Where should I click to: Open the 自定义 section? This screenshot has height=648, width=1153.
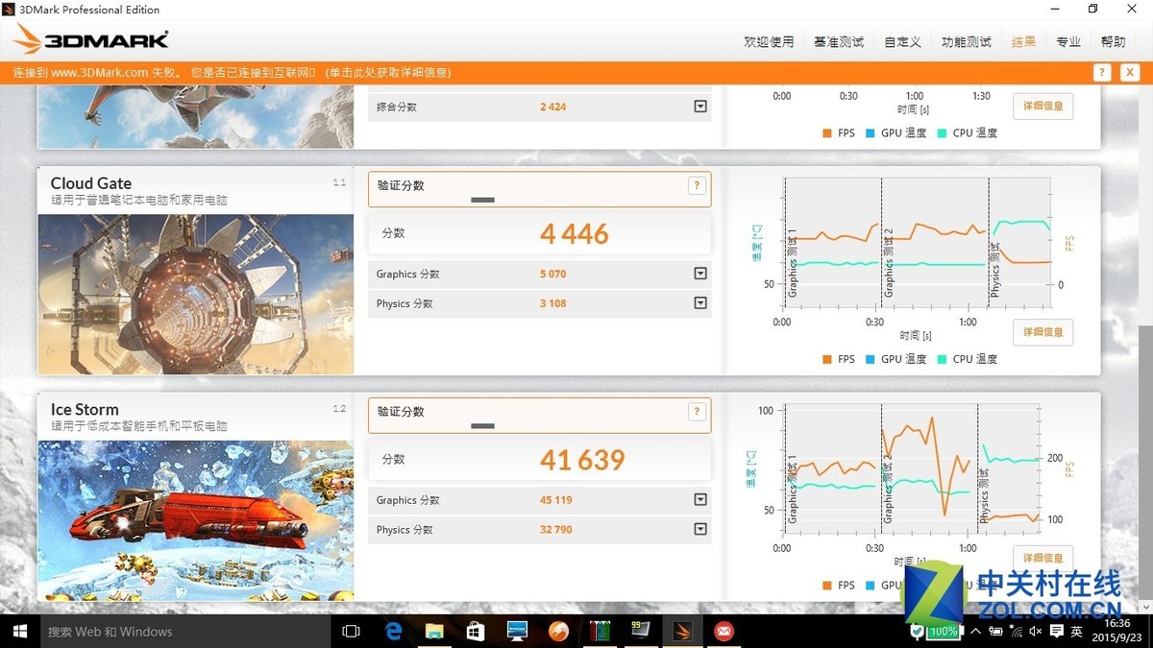click(901, 41)
